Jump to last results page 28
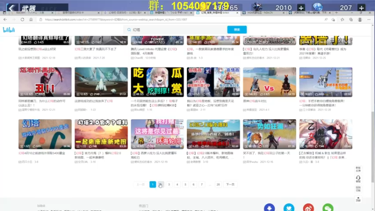375x211 pixels. (x=218, y=184)
